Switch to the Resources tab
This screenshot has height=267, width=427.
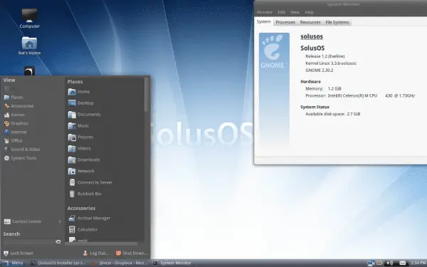coord(310,22)
